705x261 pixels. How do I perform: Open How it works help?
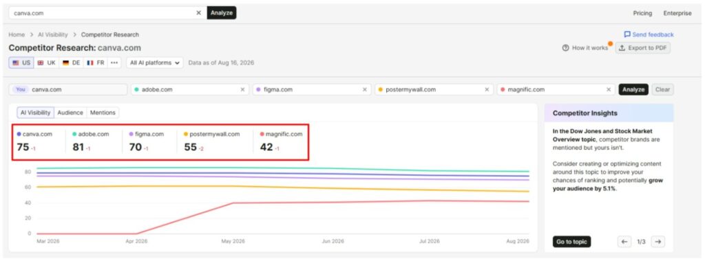tap(585, 48)
